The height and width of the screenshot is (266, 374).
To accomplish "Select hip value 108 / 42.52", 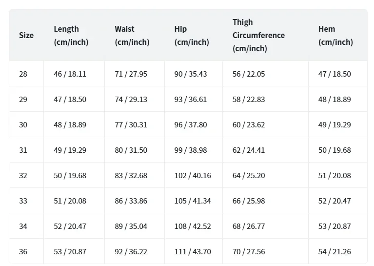I will tap(193, 226).
